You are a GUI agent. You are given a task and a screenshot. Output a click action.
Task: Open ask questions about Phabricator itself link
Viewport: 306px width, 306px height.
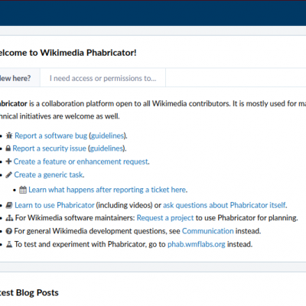coord(224,205)
